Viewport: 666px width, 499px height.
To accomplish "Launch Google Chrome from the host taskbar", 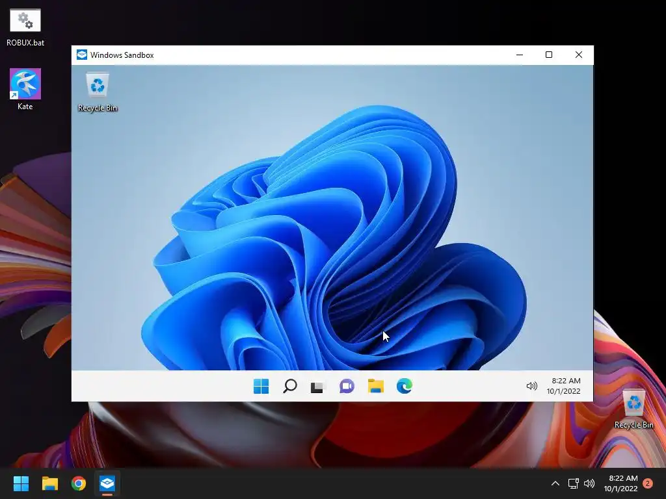I will pos(79,483).
